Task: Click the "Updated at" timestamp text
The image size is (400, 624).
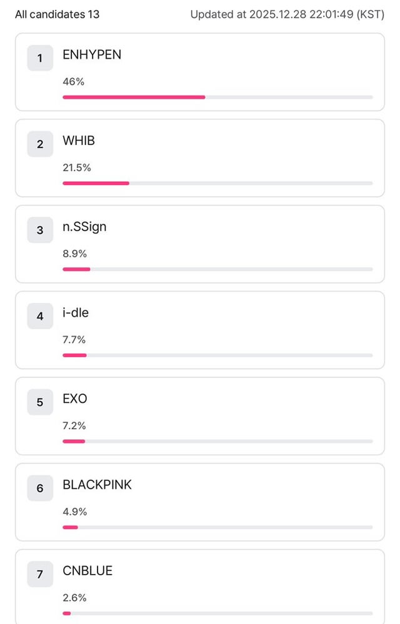Action: pos(287,14)
